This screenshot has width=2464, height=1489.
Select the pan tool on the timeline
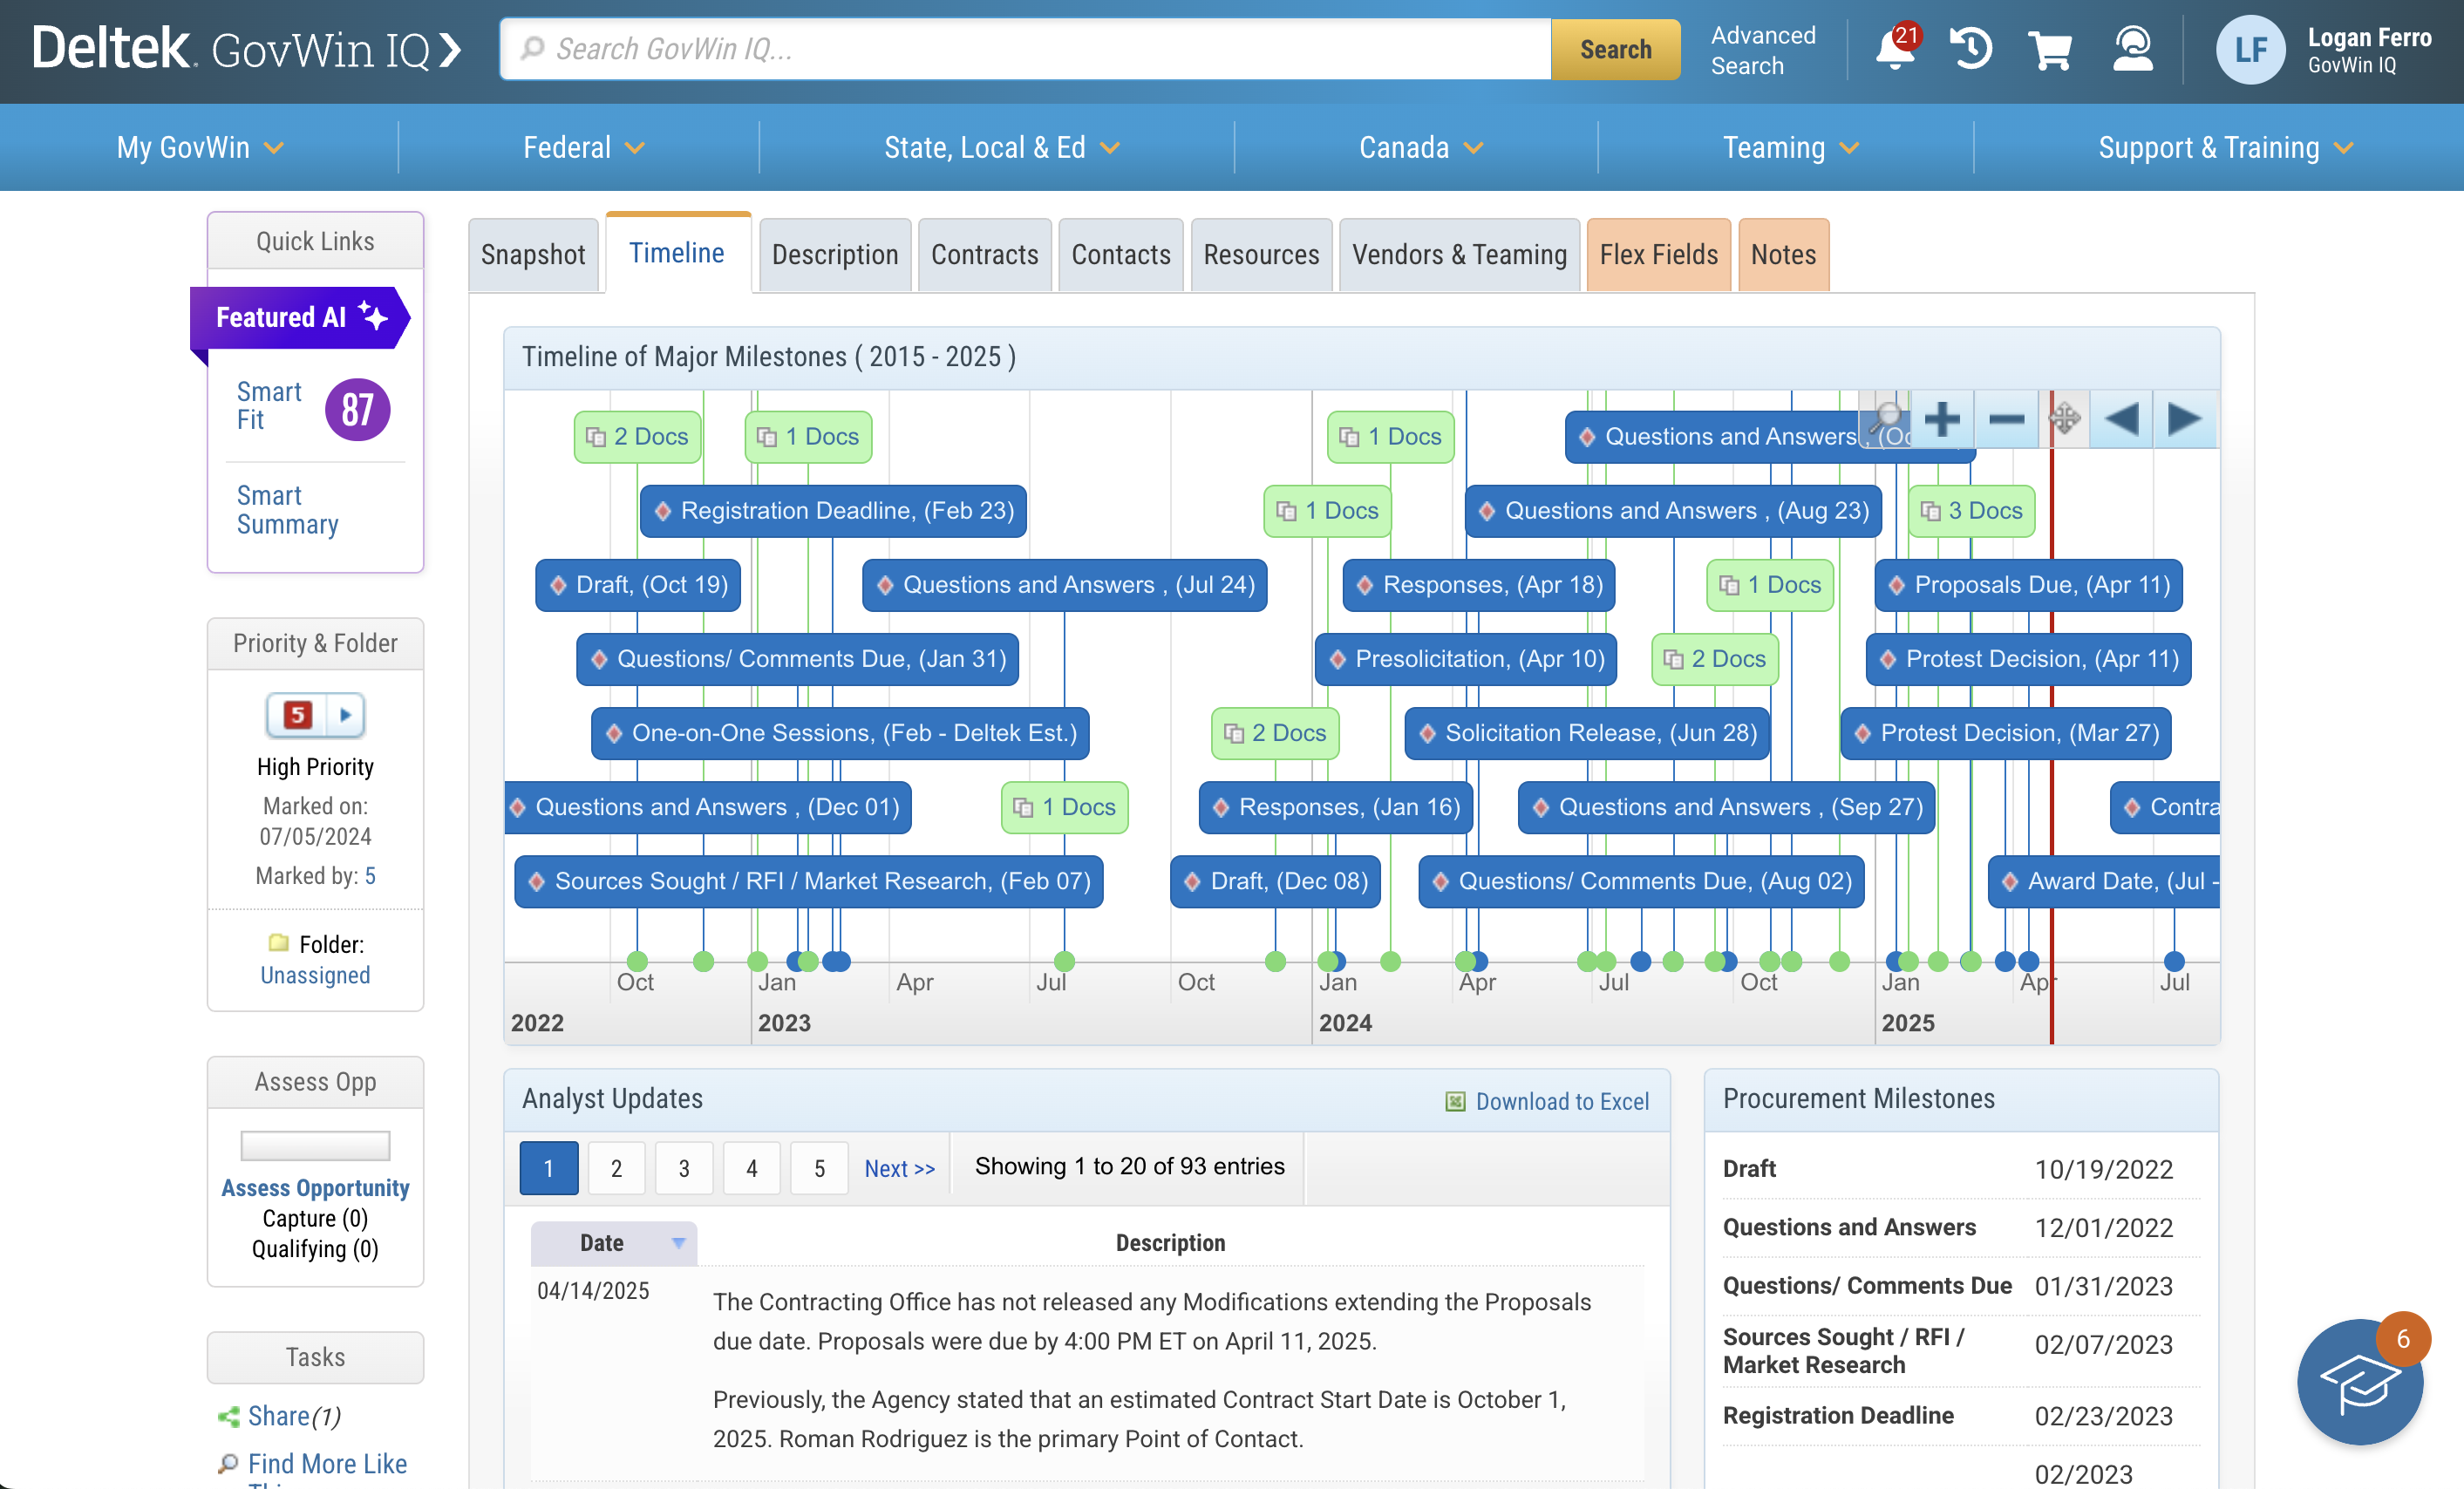(2066, 419)
